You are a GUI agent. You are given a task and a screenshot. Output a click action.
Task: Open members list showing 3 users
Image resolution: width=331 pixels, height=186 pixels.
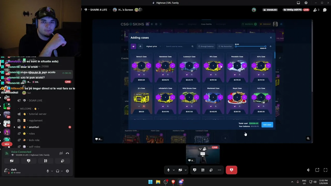pos(316,10)
